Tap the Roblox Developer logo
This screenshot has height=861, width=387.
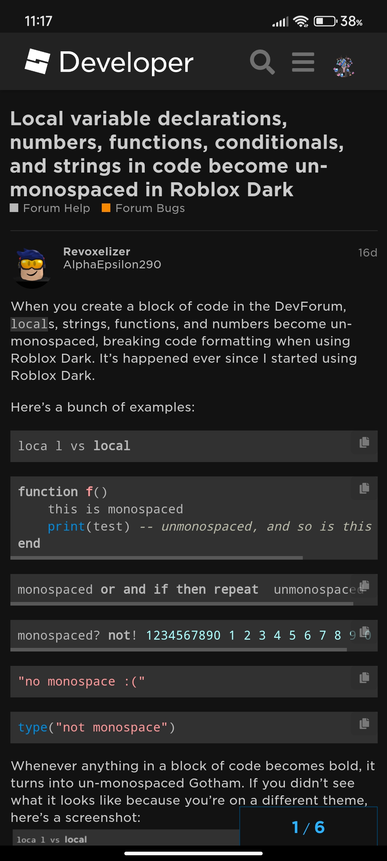tap(109, 62)
